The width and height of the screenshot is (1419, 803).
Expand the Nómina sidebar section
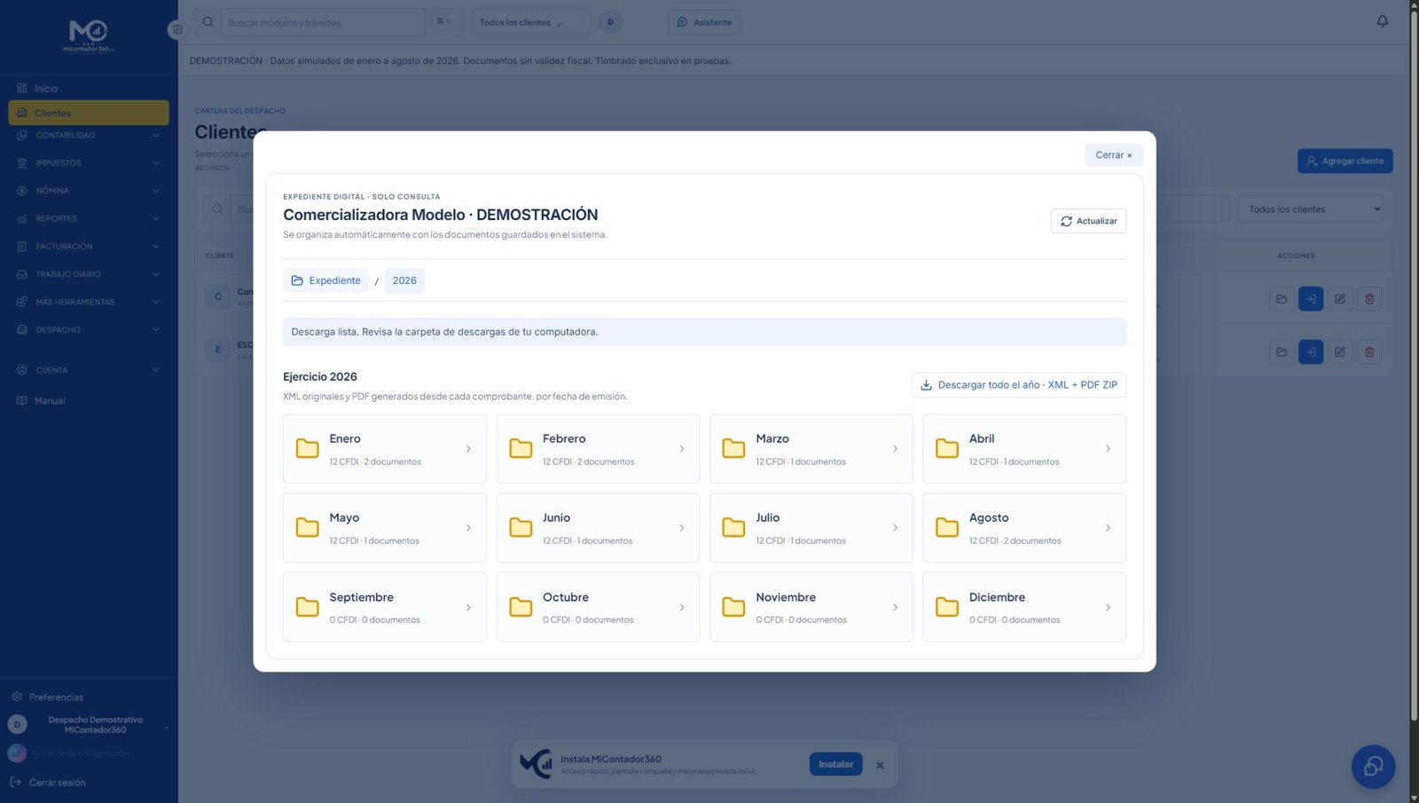(x=88, y=191)
